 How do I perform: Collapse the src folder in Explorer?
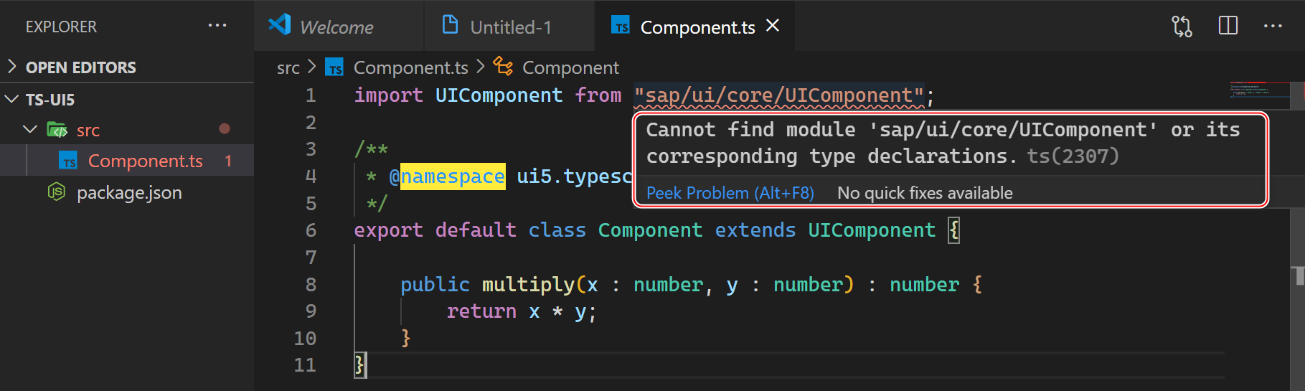tap(30, 130)
